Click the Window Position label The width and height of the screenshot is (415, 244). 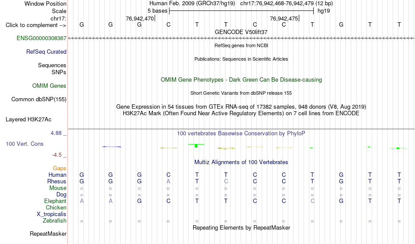pos(45,3)
